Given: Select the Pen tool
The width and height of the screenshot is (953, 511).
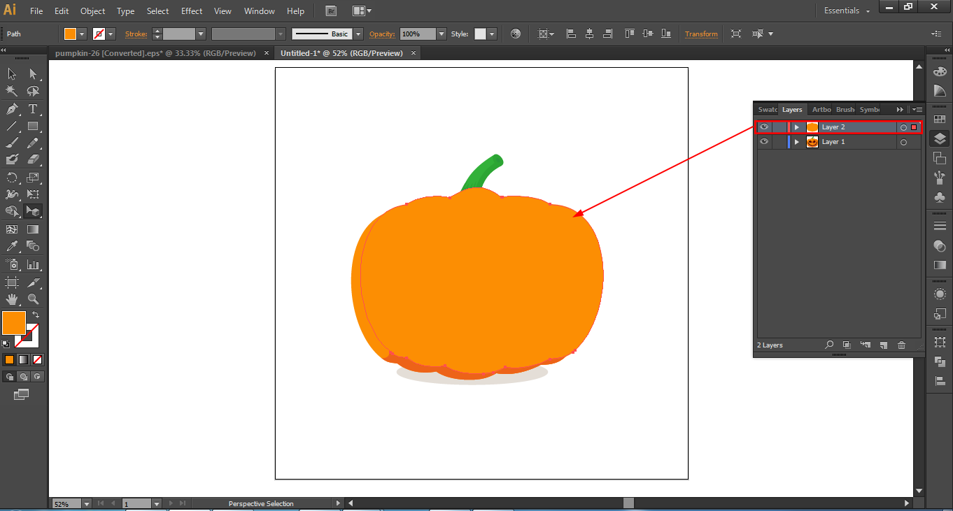Looking at the screenshot, I should coord(12,109).
